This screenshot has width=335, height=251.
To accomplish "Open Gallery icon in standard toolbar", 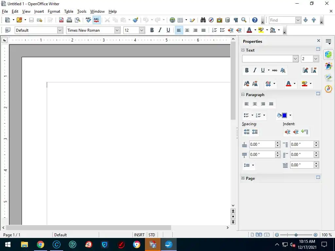I will tap(220, 20).
